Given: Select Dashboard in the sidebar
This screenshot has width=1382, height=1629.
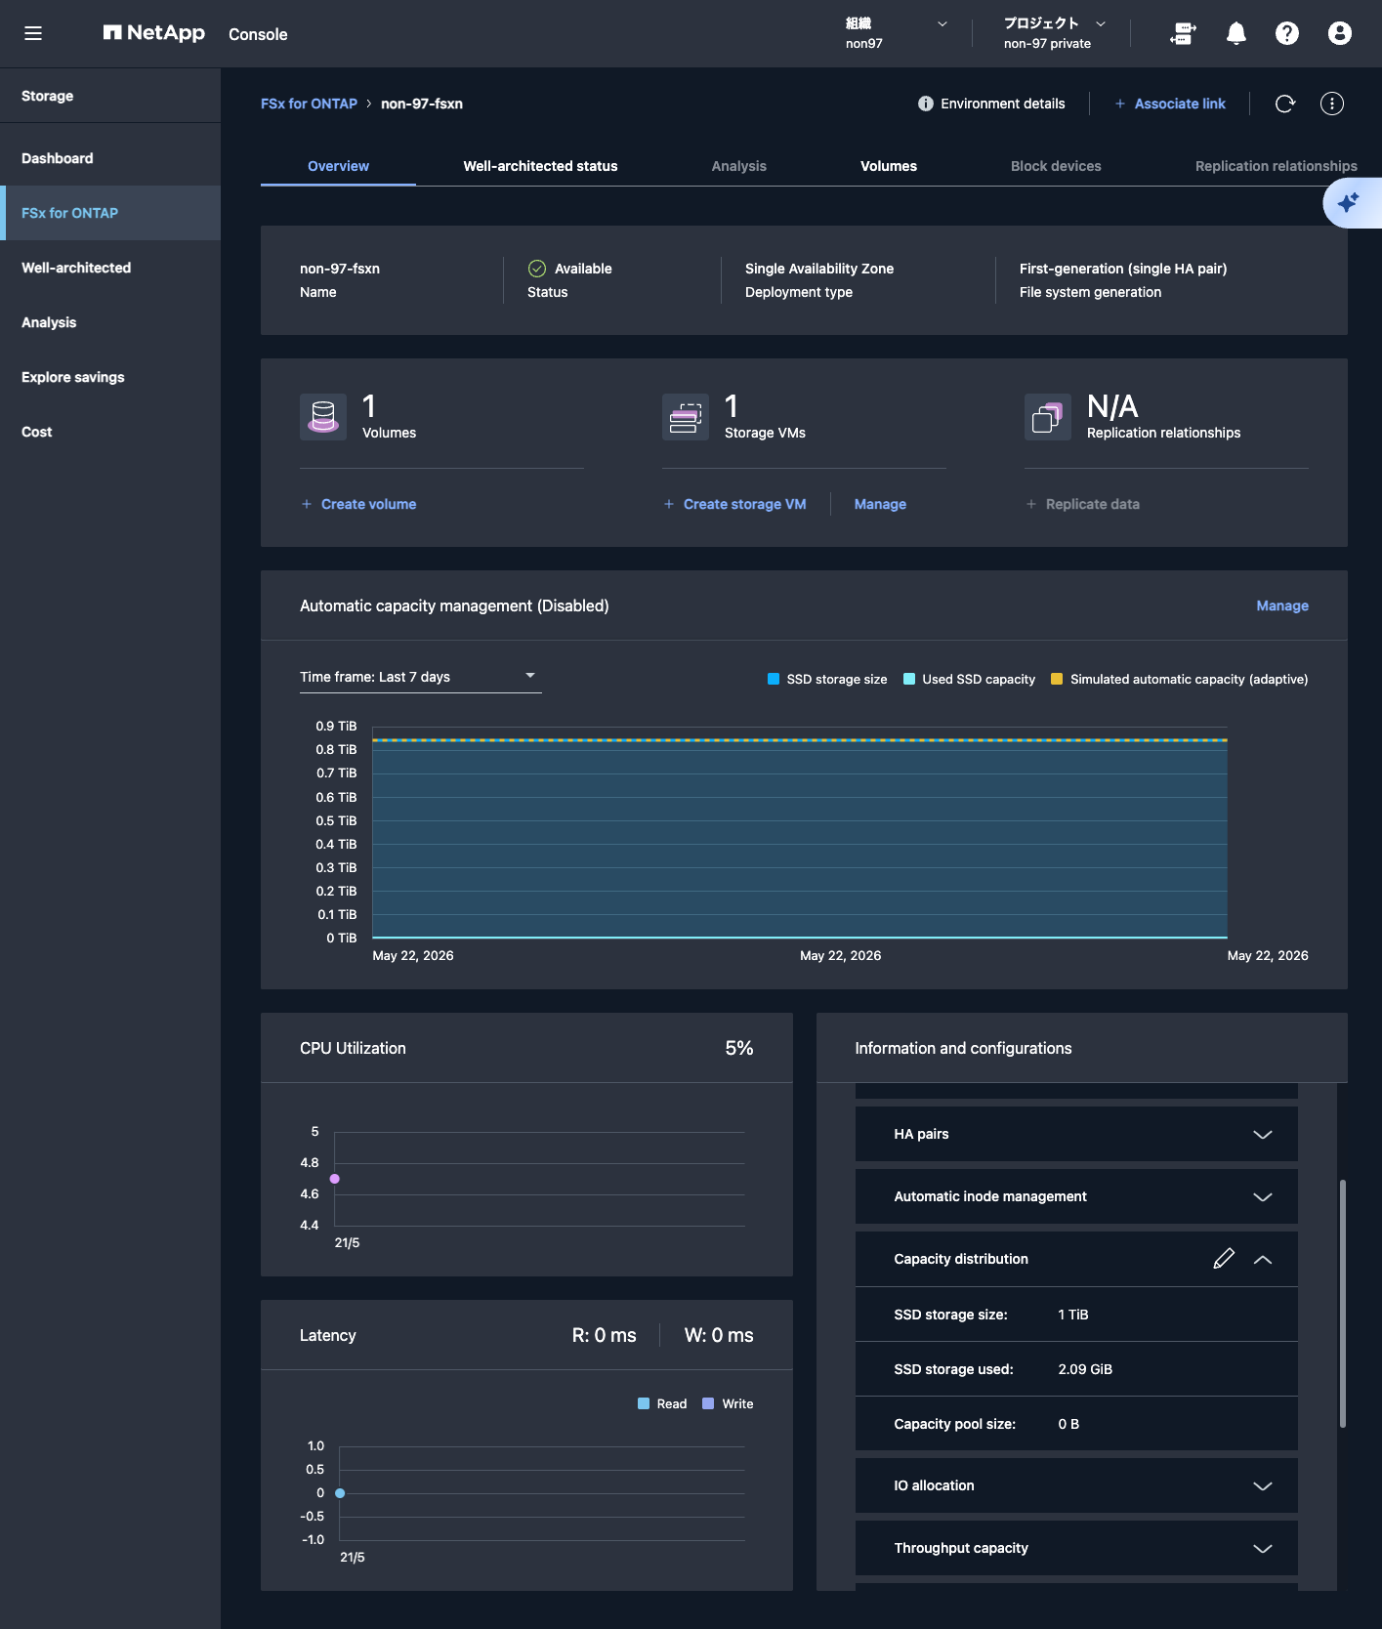Looking at the screenshot, I should click(110, 158).
